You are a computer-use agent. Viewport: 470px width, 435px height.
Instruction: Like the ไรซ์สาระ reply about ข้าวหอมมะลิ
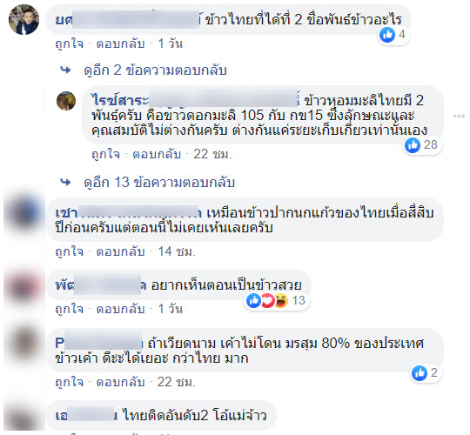[105, 154]
